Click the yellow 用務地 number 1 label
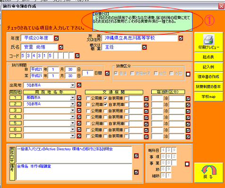This screenshot has height=188, width=225. pyautogui.click(x=15, y=98)
